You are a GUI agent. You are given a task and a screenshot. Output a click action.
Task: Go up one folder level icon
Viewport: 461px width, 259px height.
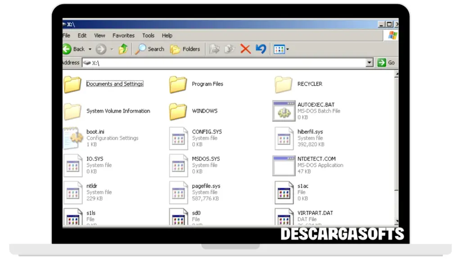pyautogui.click(x=123, y=49)
